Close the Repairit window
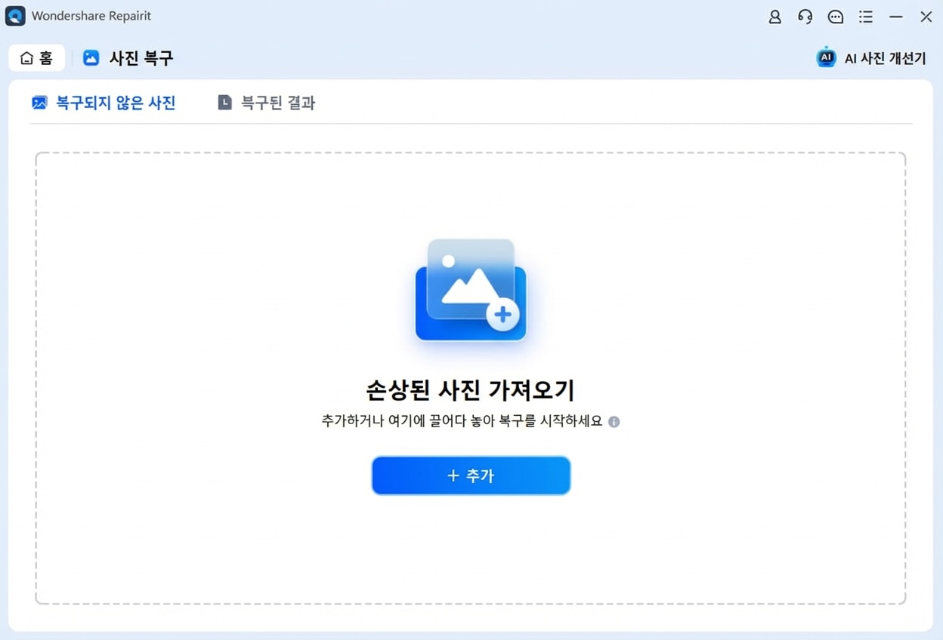 coord(926,17)
